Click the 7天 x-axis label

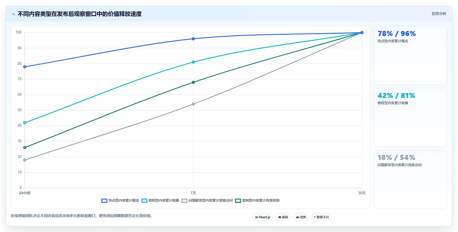point(193,193)
